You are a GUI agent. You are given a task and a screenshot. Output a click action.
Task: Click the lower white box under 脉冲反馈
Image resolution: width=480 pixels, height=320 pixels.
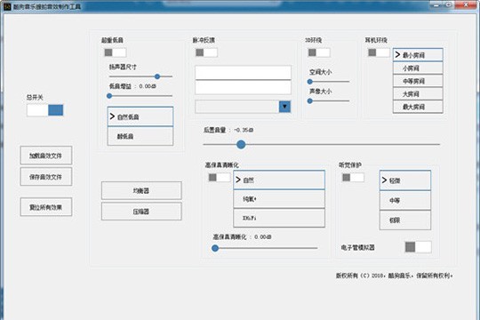pyautogui.click(x=243, y=87)
